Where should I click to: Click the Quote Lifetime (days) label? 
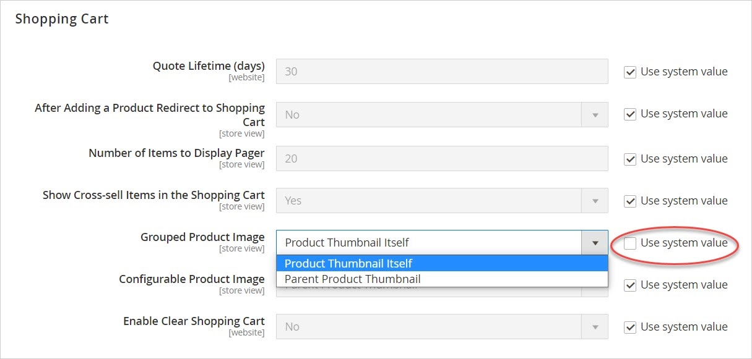209,66
